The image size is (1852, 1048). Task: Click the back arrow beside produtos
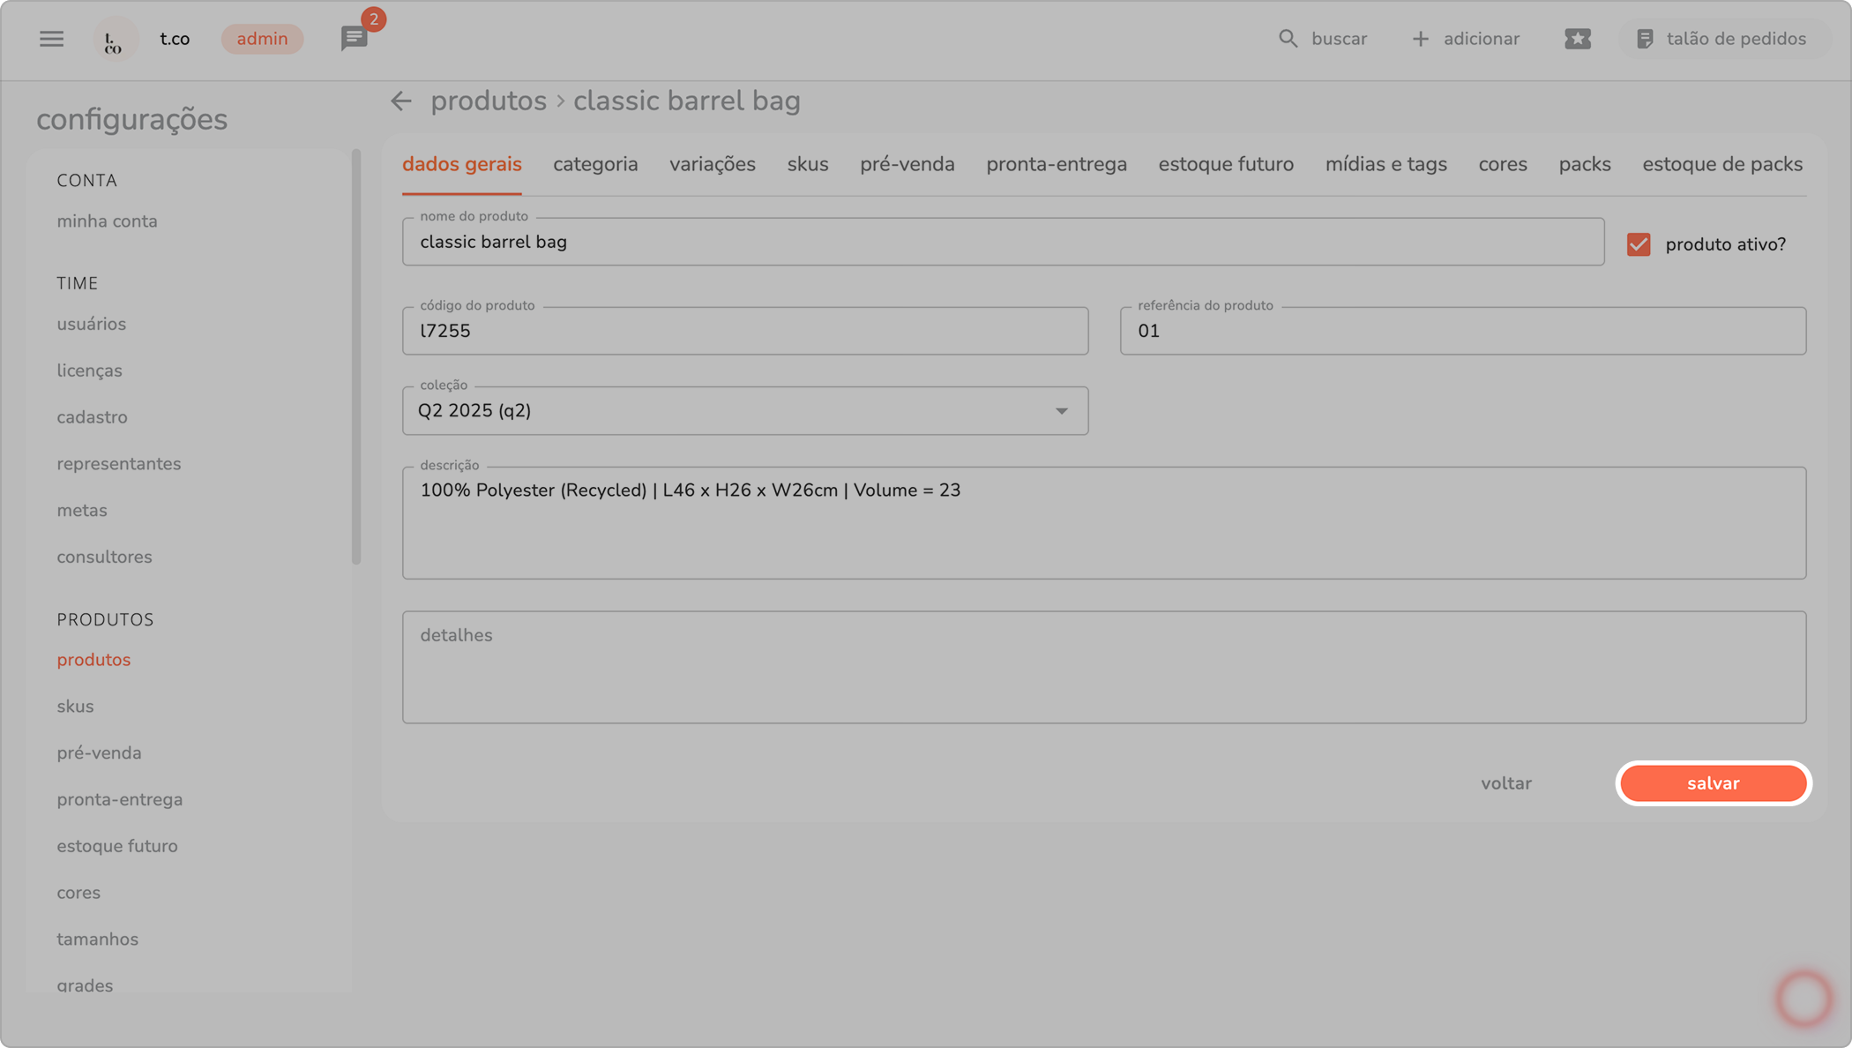point(401,101)
